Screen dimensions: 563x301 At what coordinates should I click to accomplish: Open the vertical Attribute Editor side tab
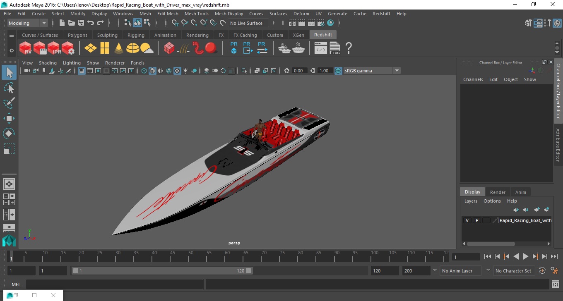pos(558,145)
